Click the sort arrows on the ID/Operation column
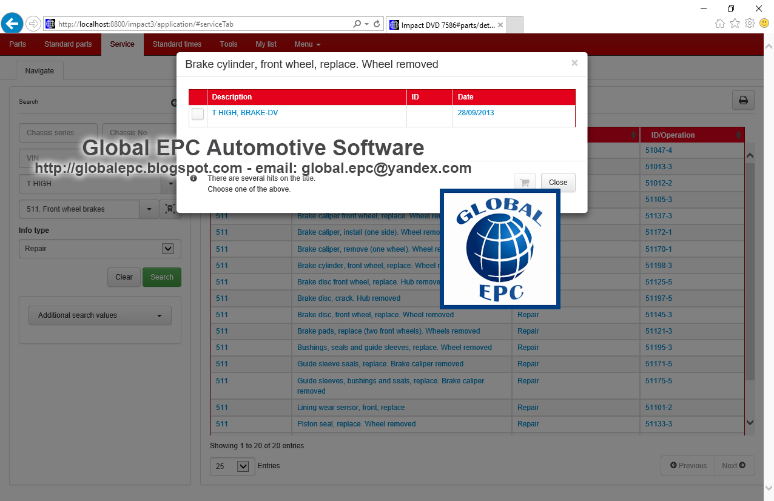 [738, 135]
